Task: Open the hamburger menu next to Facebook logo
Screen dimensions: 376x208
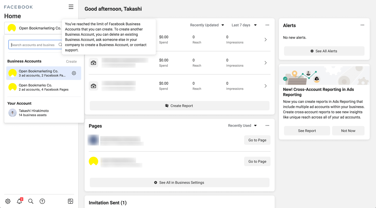Action: tap(71, 7)
